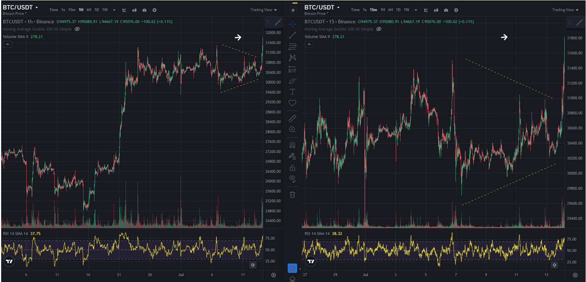Select the 15m interval on left chart

pyautogui.click(x=72, y=10)
